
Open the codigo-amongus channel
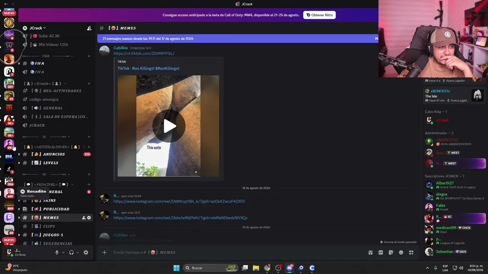(56, 99)
